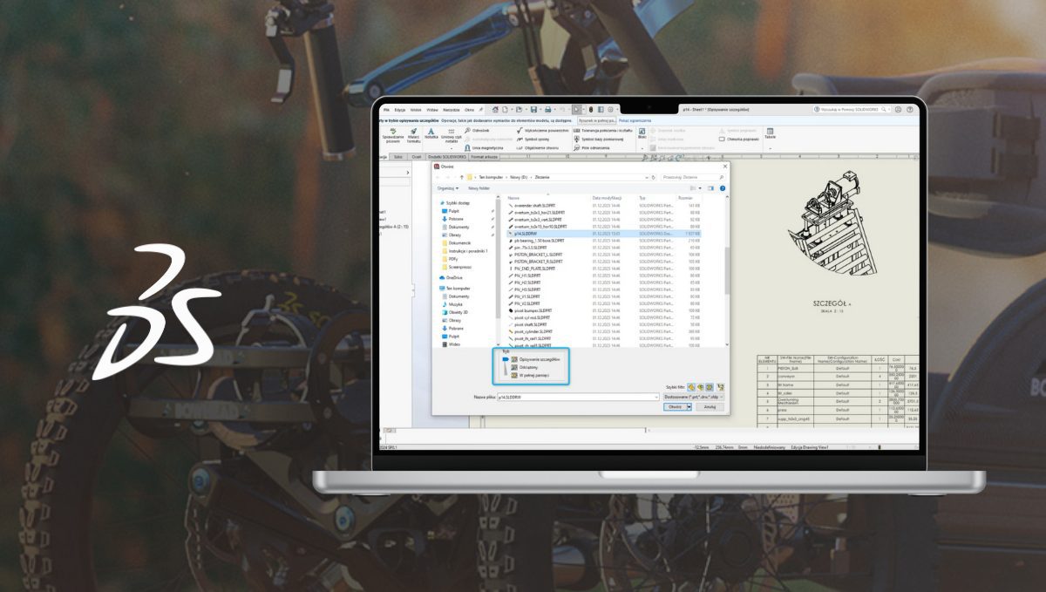This screenshot has width=1046, height=592.
Task: Open the Okno menu
Action: click(470, 110)
